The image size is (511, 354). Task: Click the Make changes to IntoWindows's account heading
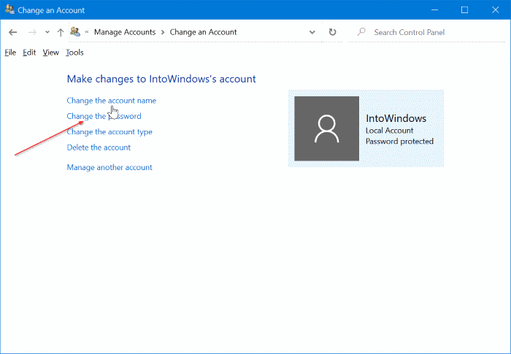161,79
